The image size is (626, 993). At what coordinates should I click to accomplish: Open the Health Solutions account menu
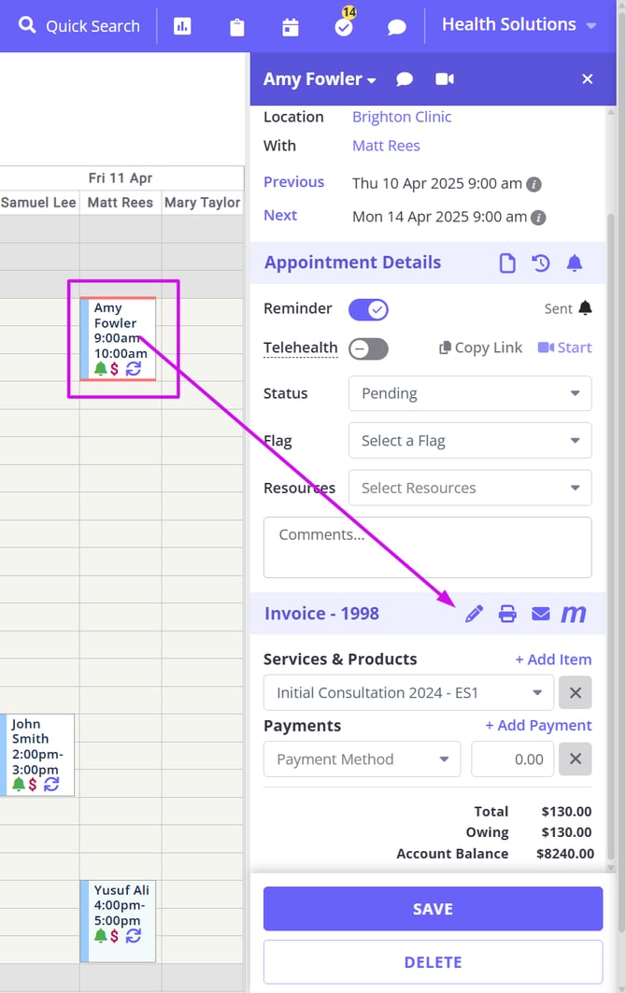[519, 25]
